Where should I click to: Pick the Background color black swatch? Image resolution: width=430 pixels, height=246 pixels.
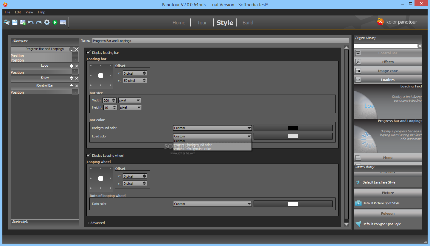coord(293,128)
